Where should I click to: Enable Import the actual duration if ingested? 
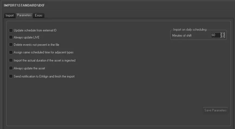click(11, 60)
